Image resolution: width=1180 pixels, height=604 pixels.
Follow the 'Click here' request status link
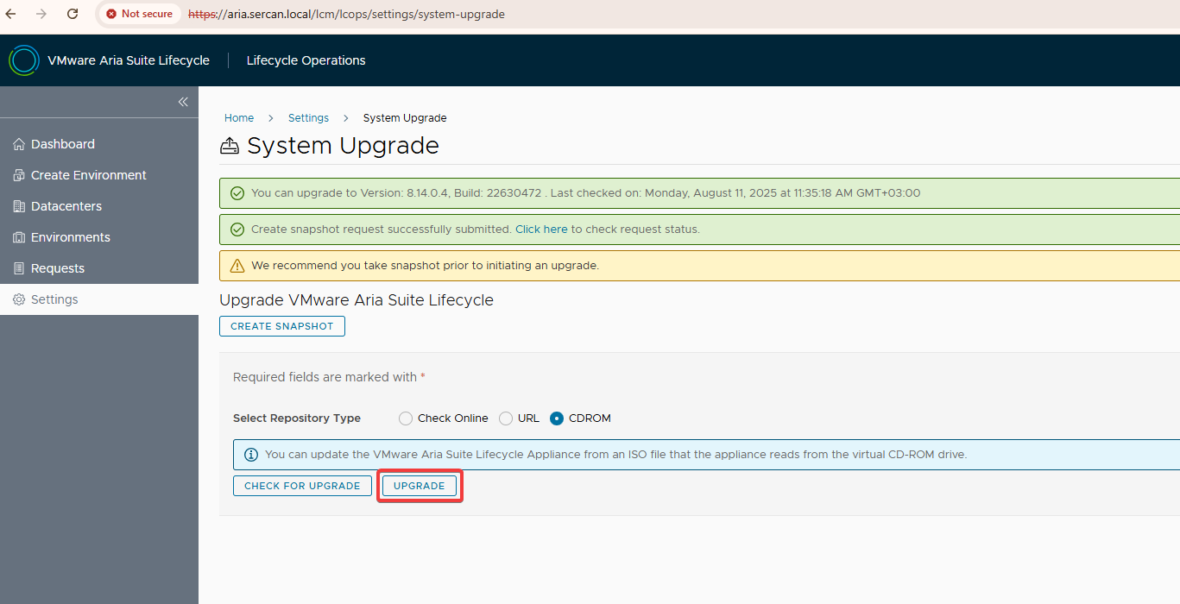(541, 230)
